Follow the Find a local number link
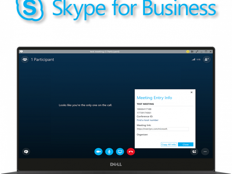This screenshot has height=174, width=232. click(x=148, y=120)
